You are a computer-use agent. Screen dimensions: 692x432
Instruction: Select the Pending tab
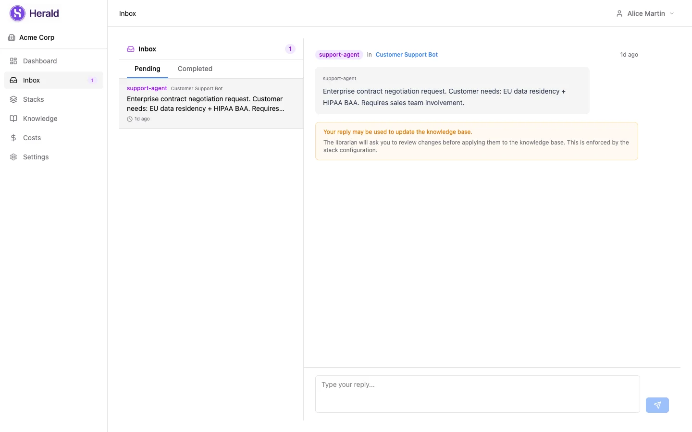tap(147, 69)
